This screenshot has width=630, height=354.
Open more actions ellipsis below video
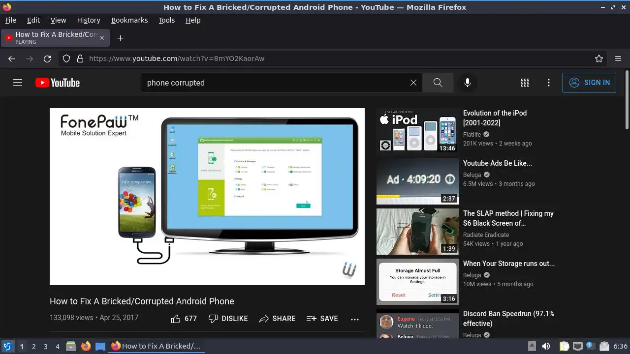click(355, 319)
